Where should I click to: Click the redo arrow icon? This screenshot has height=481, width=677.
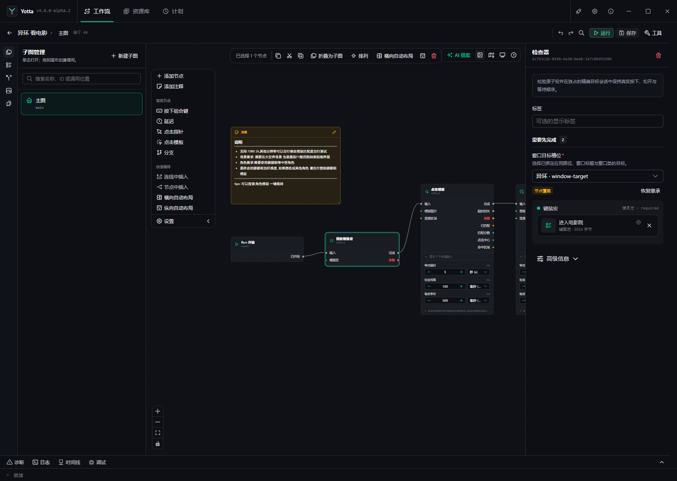(x=571, y=33)
